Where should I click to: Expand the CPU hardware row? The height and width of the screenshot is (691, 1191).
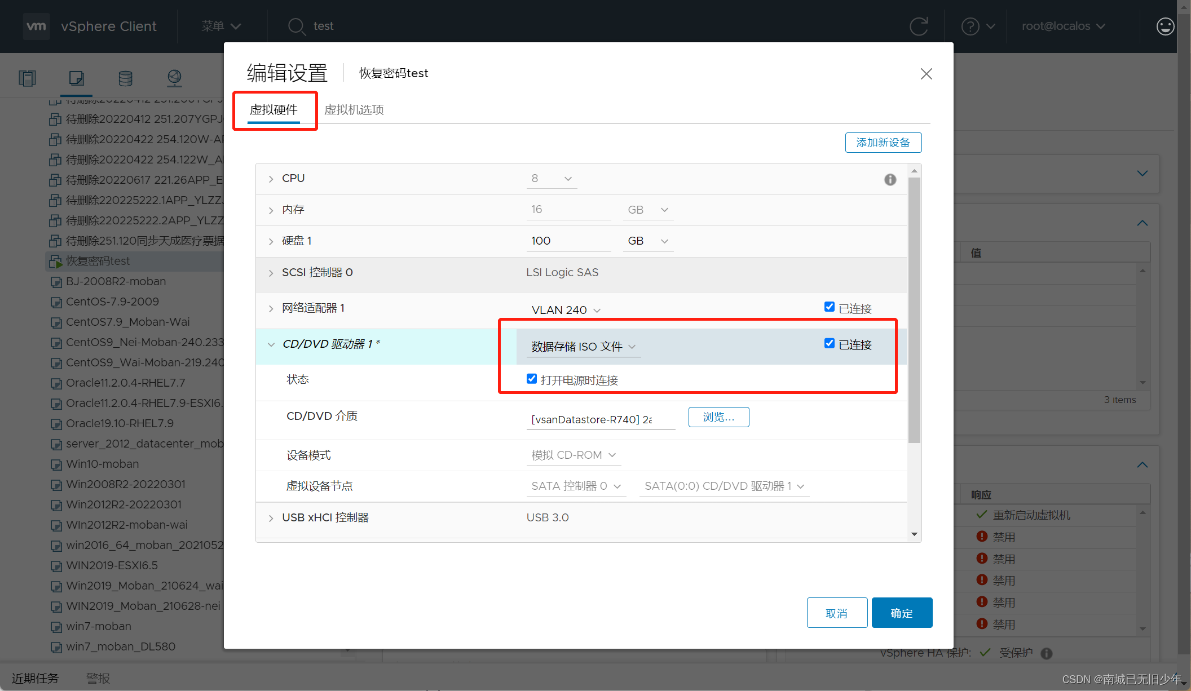[x=271, y=179]
